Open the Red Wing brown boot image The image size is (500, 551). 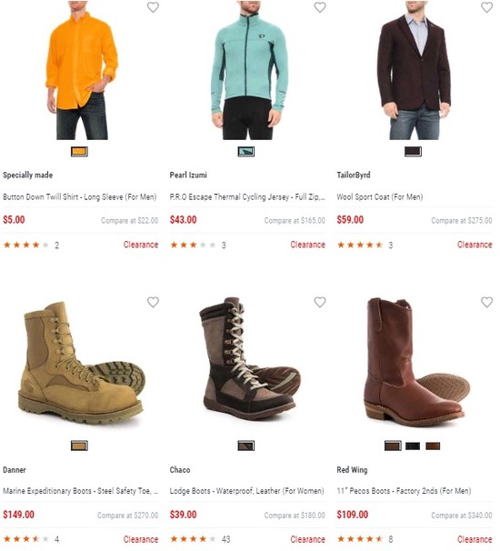click(x=415, y=362)
